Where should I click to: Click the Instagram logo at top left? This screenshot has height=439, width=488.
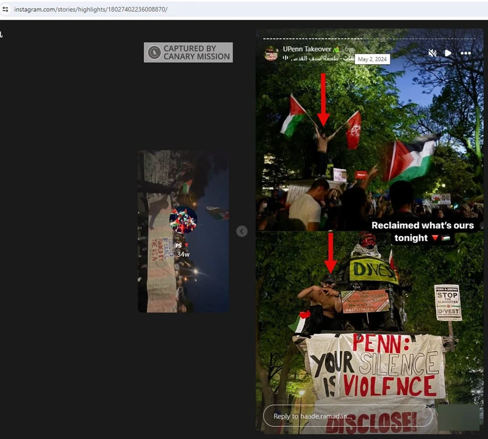2,35
